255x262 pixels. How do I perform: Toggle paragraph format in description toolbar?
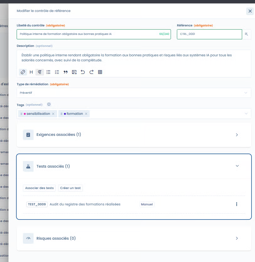[x=40, y=72]
